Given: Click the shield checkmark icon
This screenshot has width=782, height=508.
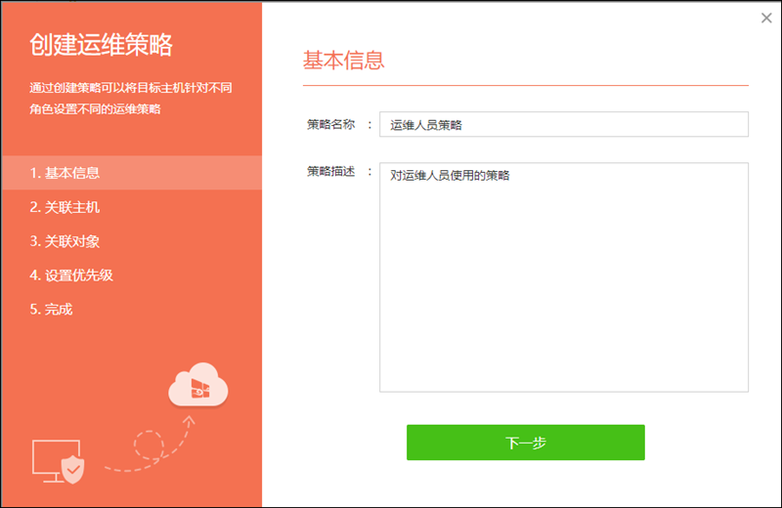Looking at the screenshot, I should click(x=74, y=469).
